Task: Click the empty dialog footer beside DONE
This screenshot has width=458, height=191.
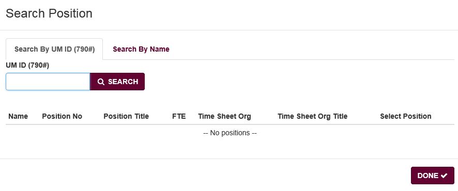Action: click(205, 176)
